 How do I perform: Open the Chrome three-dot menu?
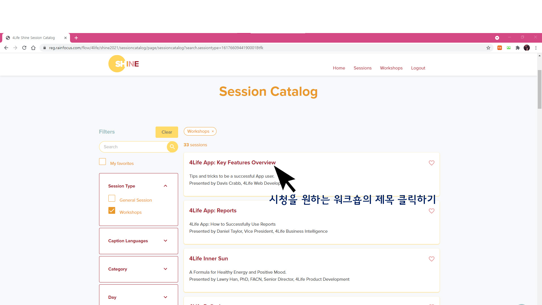(536, 48)
